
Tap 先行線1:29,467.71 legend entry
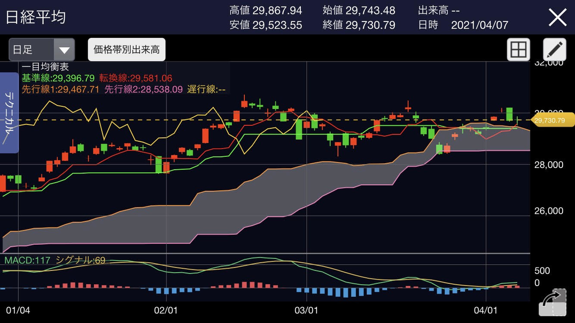point(60,89)
